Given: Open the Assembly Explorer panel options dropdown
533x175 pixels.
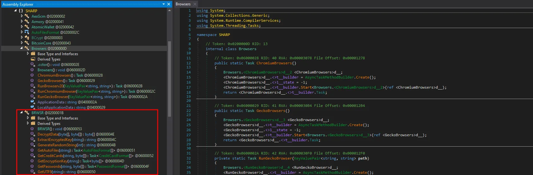Looking at the screenshot, I should click(163, 4).
